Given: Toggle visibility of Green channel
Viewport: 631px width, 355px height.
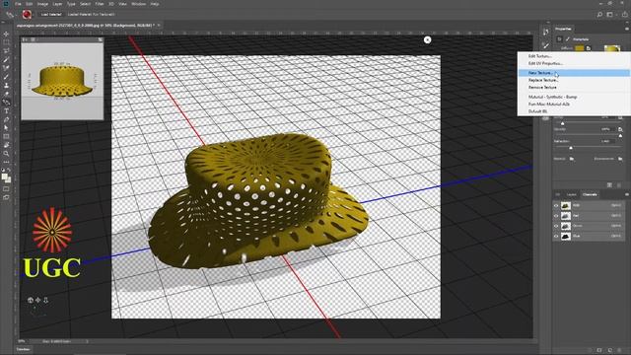Looking at the screenshot, I should (556, 226).
